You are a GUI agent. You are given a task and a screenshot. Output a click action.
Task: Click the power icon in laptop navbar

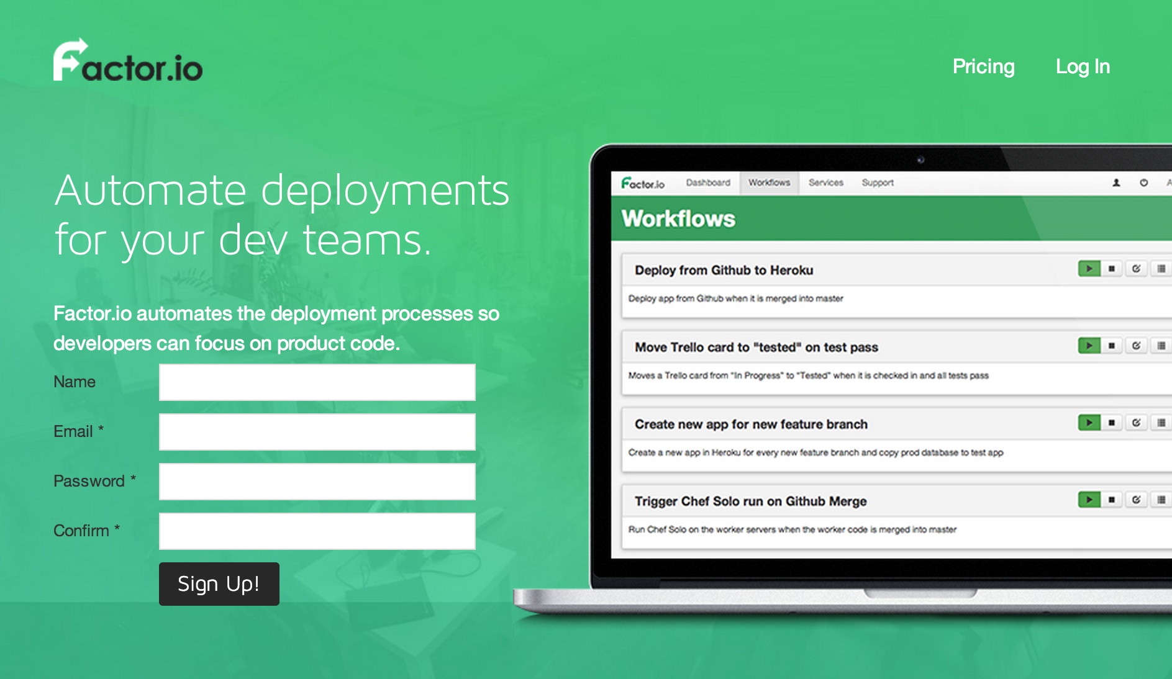point(1143,182)
